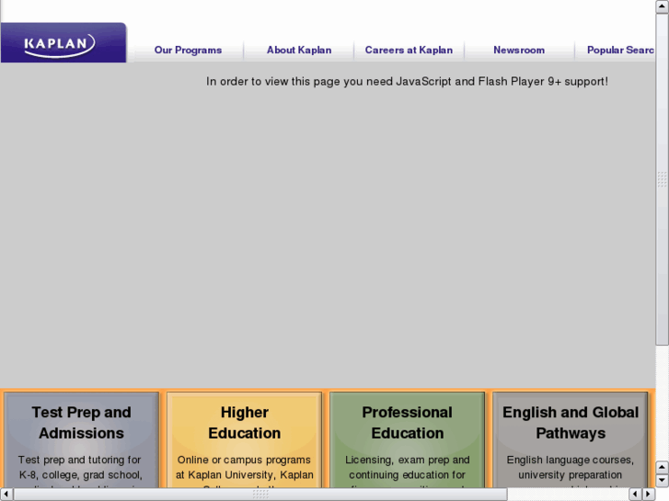Click the horizontal scrollbar thumb
Screen dimensions: 669x501
(260, 495)
